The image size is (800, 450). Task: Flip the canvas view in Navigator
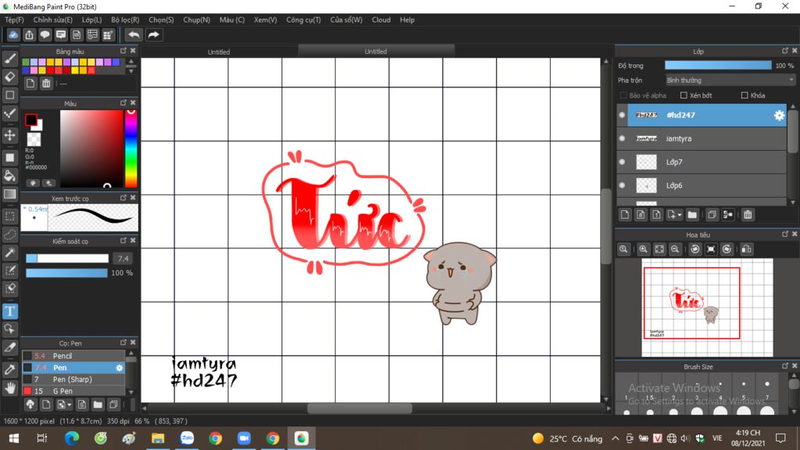coord(746,249)
